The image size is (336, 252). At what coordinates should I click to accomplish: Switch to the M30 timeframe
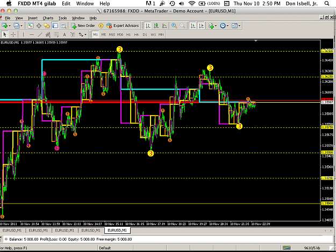coord(120,34)
